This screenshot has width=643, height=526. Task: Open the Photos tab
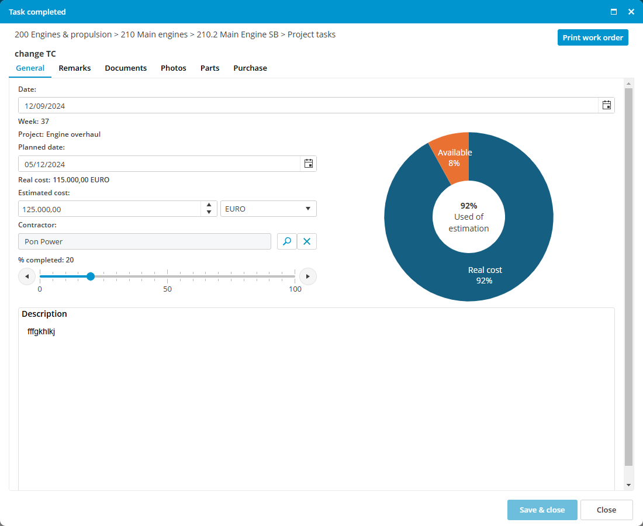pyautogui.click(x=174, y=68)
